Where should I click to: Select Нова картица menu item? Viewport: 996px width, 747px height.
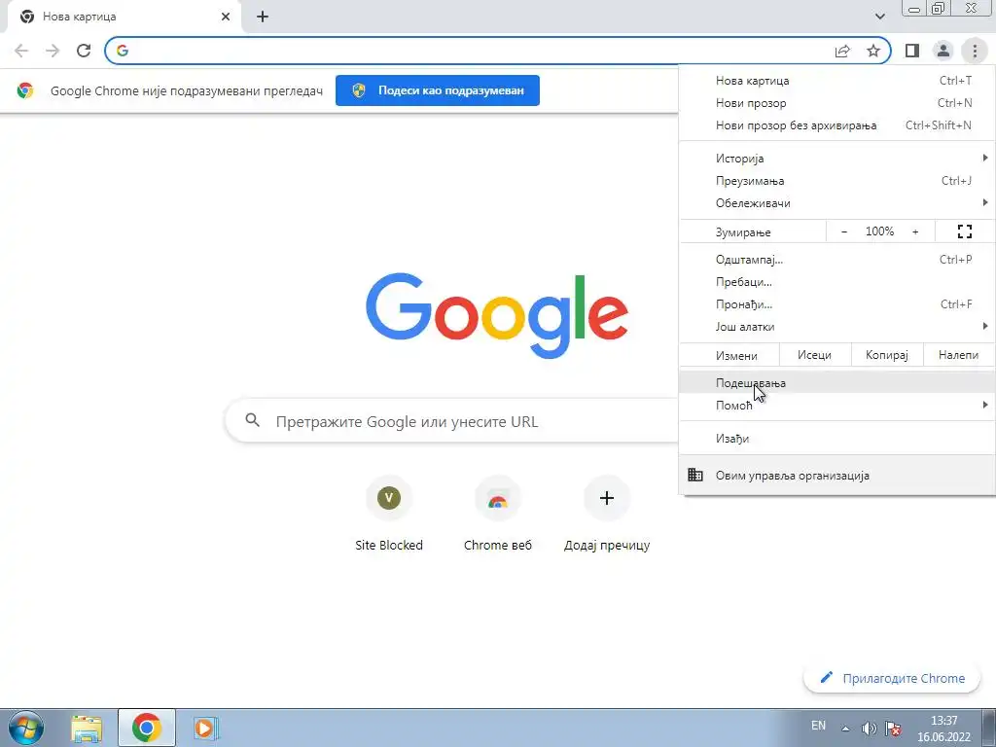(837, 81)
